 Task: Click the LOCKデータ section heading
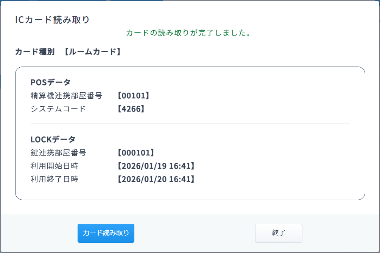pyautogui.click(x=53, y=139)
